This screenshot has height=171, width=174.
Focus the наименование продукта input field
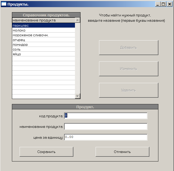click(x=106, y=127)
